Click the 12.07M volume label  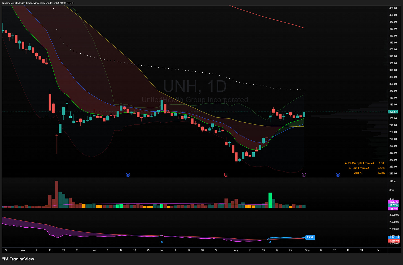point(393,205)
